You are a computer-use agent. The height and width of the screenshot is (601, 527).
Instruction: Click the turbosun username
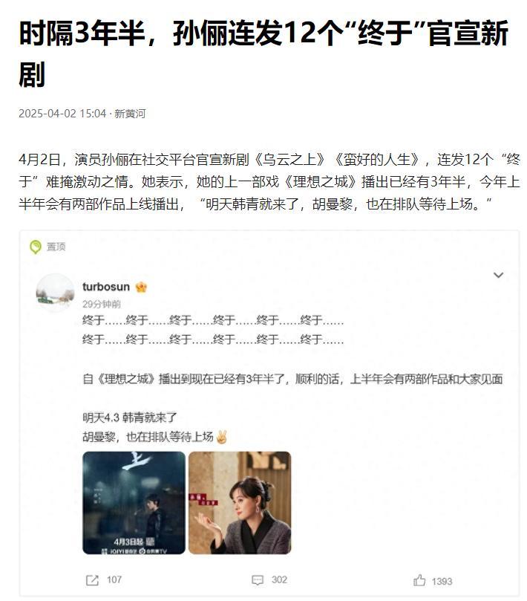click(106, 287)
